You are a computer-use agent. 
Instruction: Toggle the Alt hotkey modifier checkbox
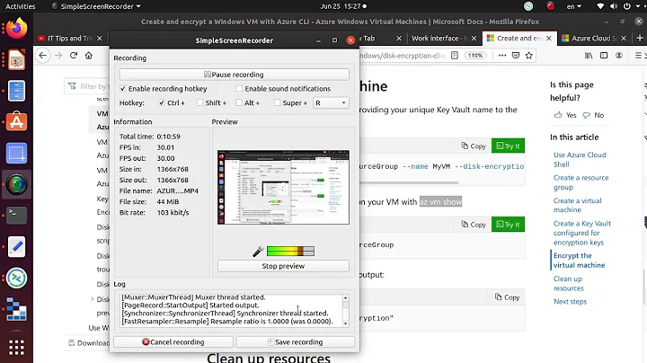(239, 102)
